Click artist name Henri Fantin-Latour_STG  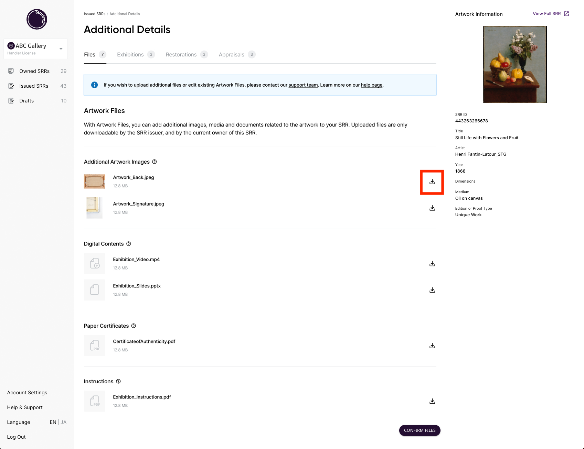coord(481,154)
